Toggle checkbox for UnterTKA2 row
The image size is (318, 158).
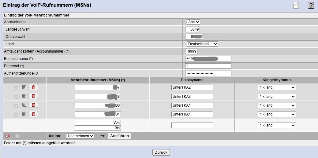[x=16, y=88]
